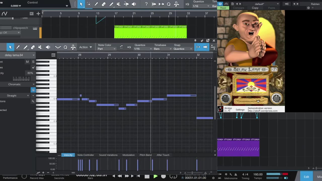322x181 pixels.
Task: Toggle the Read automation button
Action: pos(223,8)
